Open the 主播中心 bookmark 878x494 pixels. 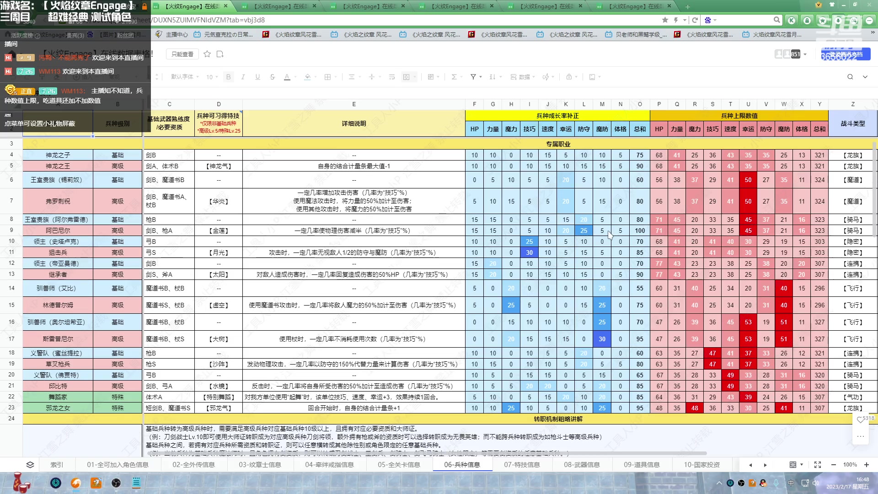[x=172, y=34]
